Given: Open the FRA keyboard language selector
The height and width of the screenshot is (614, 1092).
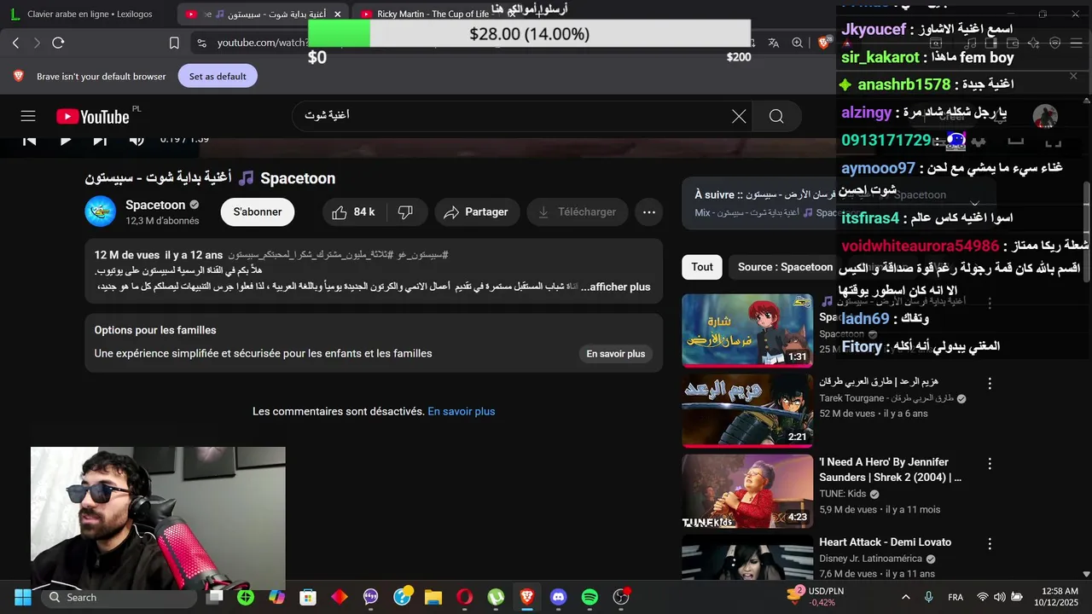Looking at the screenshot, I should 955,597.
